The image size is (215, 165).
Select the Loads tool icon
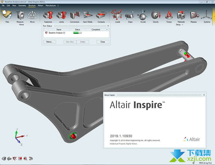click(117, 14)
